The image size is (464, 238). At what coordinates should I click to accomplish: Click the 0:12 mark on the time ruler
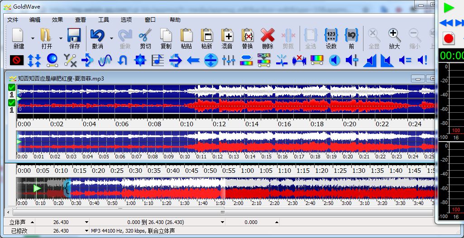[x=220, y=124]
